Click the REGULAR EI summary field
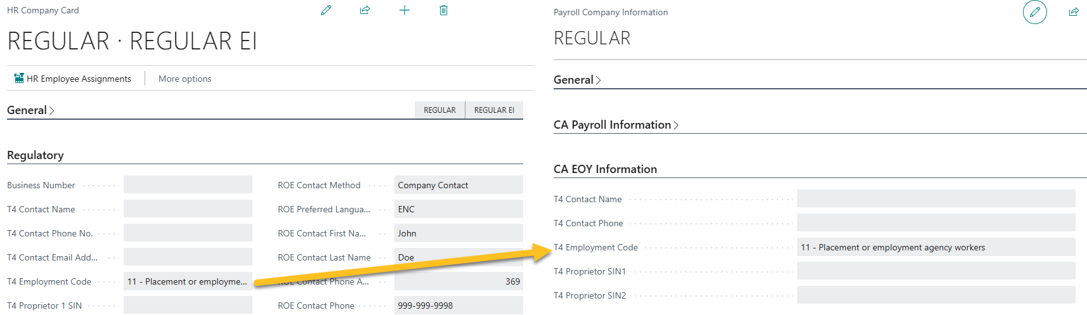Screen dimensions: 1087x315 point(494,110)
